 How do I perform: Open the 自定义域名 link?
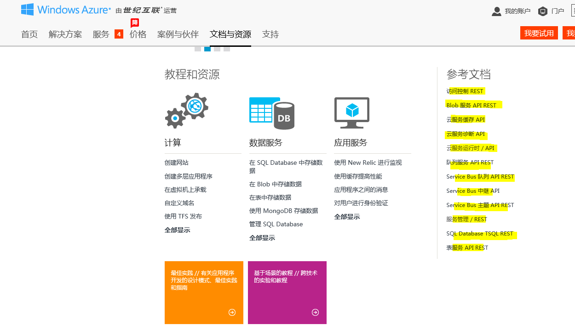coord(179,203)
